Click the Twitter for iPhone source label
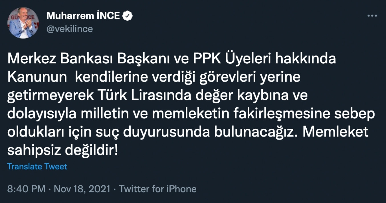 (x=158, y=188)
